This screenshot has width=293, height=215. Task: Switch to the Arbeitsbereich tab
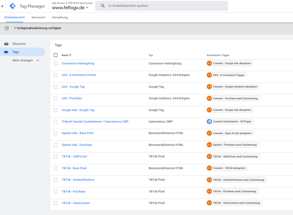point(14,17)
